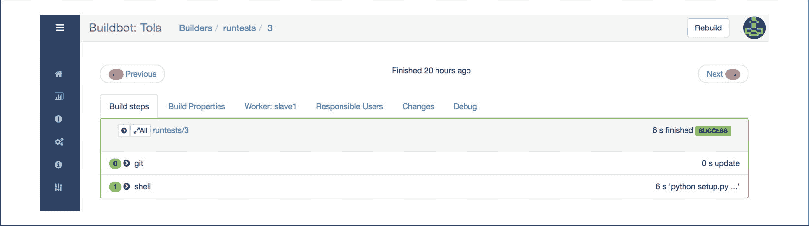Select the Responsible Users tab

point(349,106)
